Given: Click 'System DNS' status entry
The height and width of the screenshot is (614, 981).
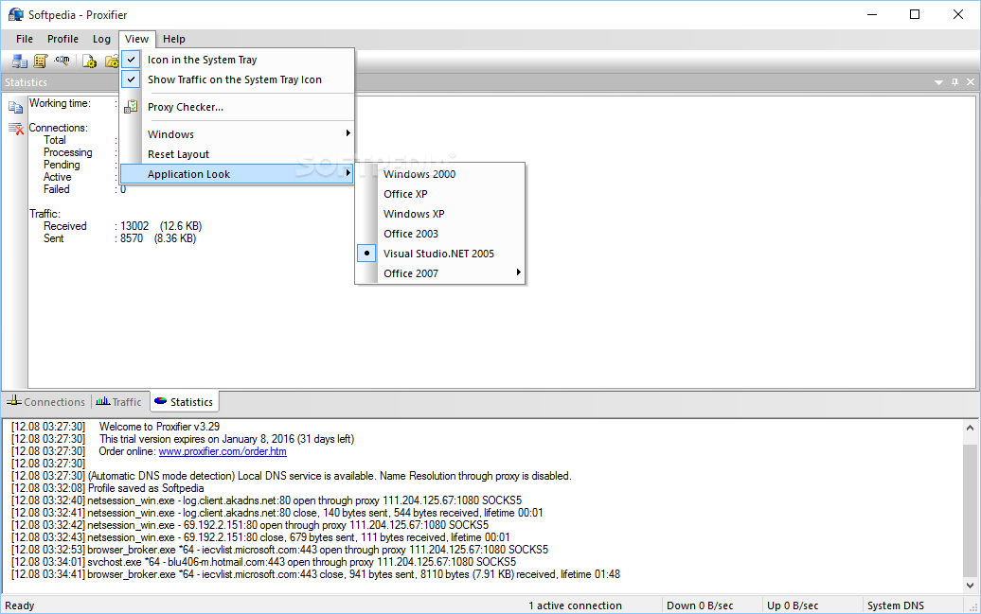Looking at the screenshot, I should click(x=895, y=605).
